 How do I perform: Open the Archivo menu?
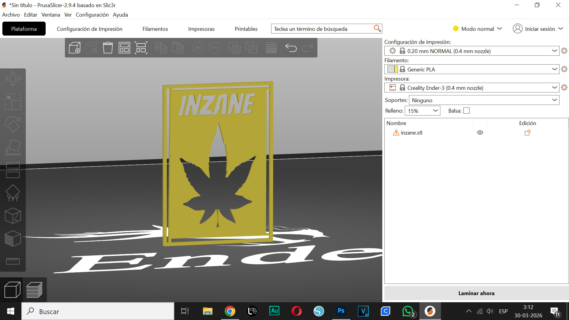click(11, 15)
